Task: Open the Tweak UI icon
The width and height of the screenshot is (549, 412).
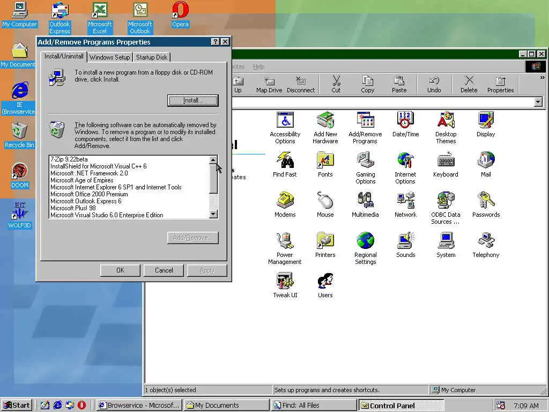Action: point(285,285)
